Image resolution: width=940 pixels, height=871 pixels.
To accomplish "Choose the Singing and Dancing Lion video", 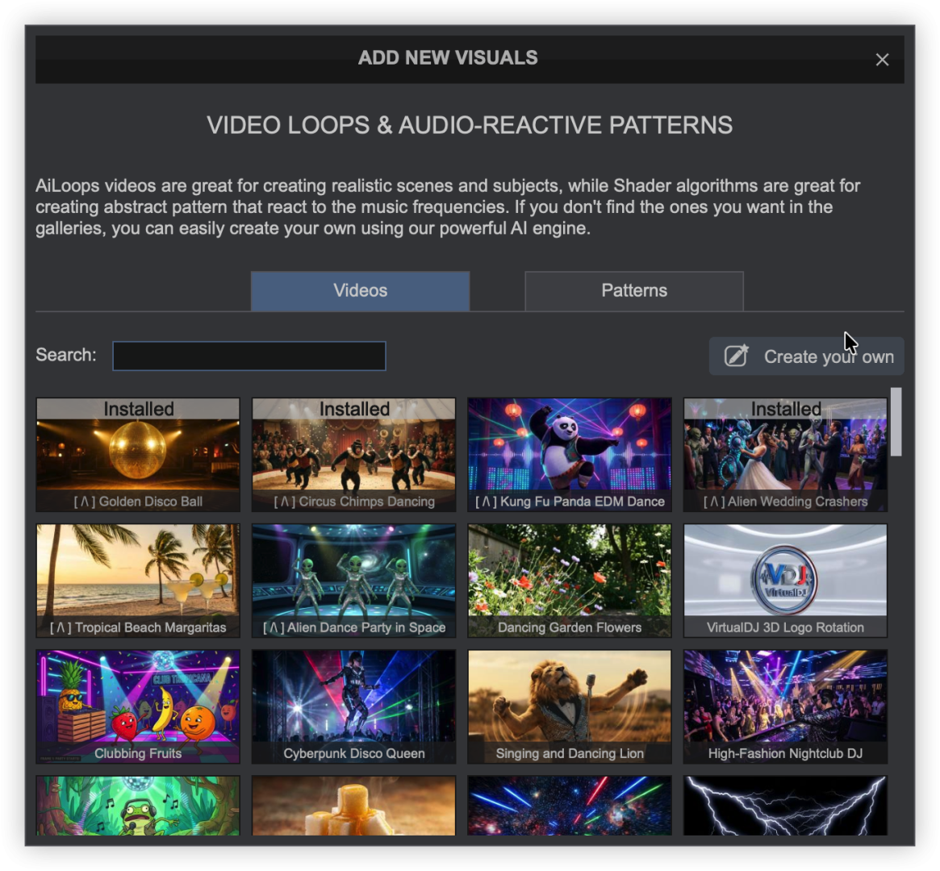I will pyautogui.click(x=570, y=706).
